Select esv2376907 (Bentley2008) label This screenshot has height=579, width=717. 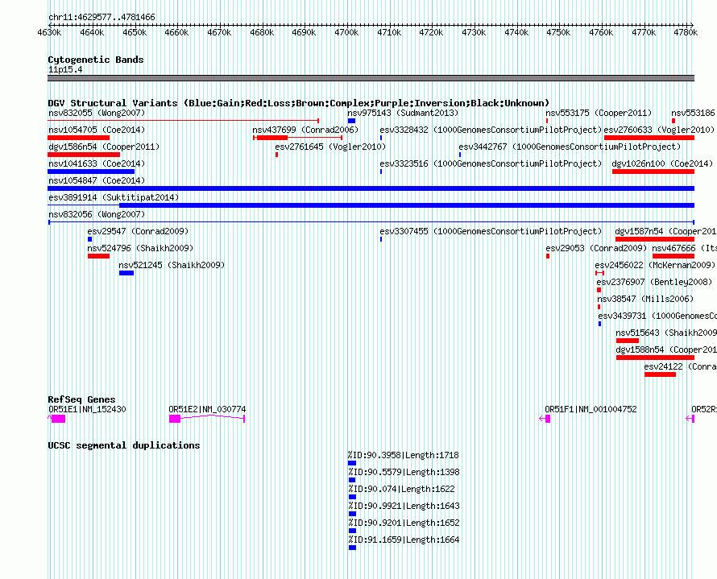pyautogui.click(x=654, y=282)
